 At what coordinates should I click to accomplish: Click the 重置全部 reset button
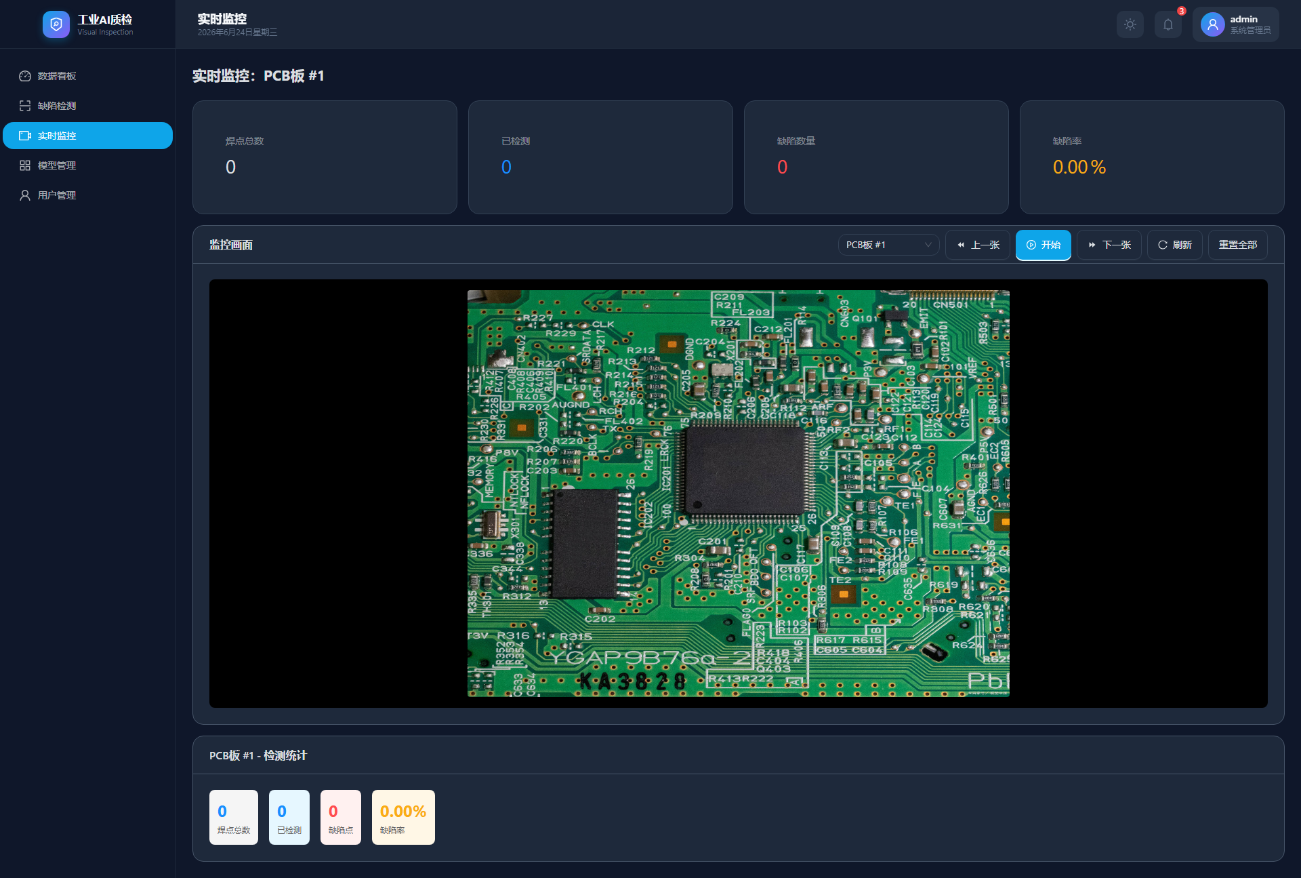[1237, 245]
